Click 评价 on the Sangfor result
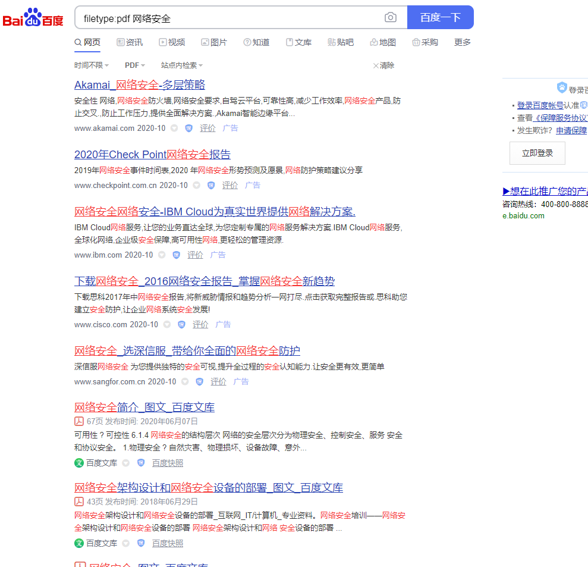 click(x=218, y=381)
